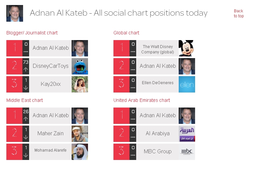
Task: Click Mickey Mouse Disney avatar icon
Action: click(187, 48)
